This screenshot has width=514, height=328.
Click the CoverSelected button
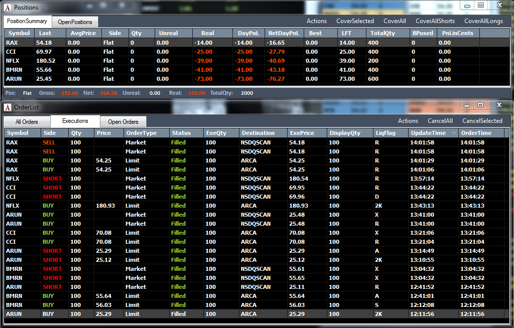(355, 21)
